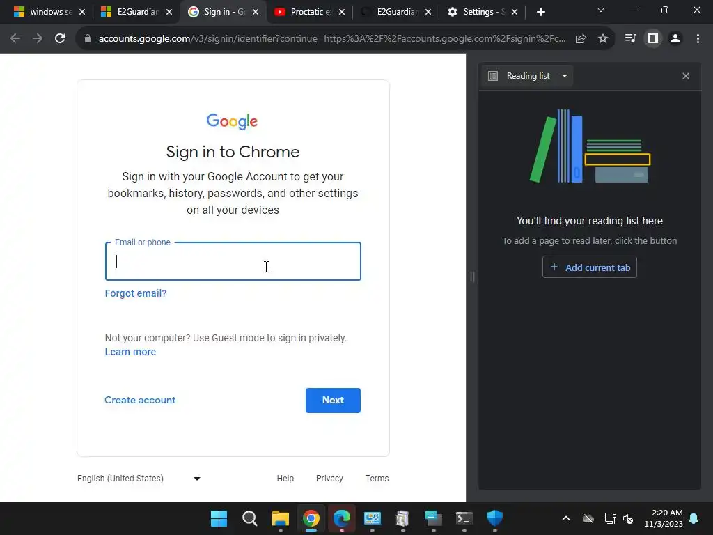Click the Create account link
The width and height of the screenshot is (713, 535).
click(139, 400)
